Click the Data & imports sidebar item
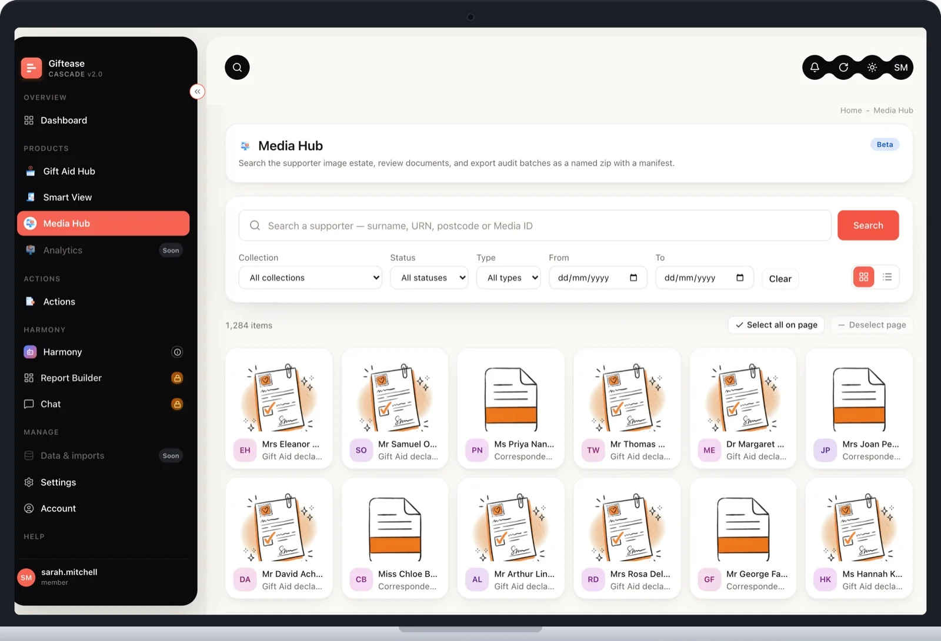 [x=104, y=456]
